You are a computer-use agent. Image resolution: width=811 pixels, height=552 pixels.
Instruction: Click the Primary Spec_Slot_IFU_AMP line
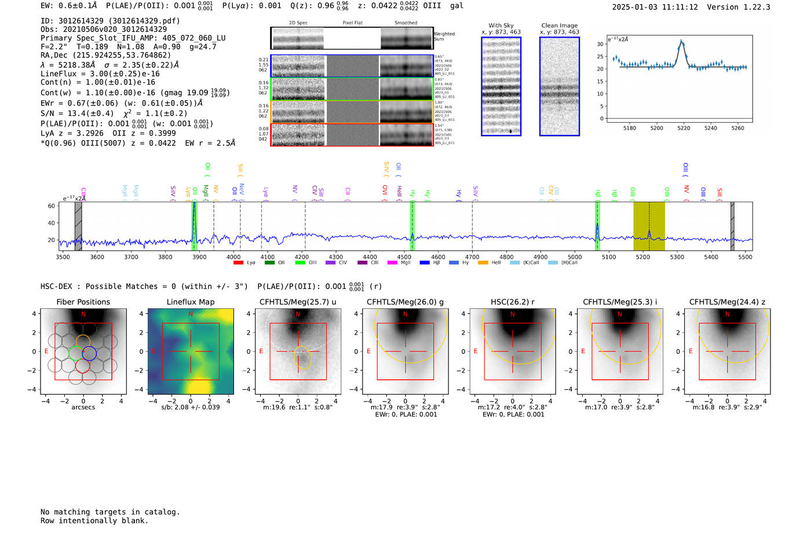coord(133,38)
